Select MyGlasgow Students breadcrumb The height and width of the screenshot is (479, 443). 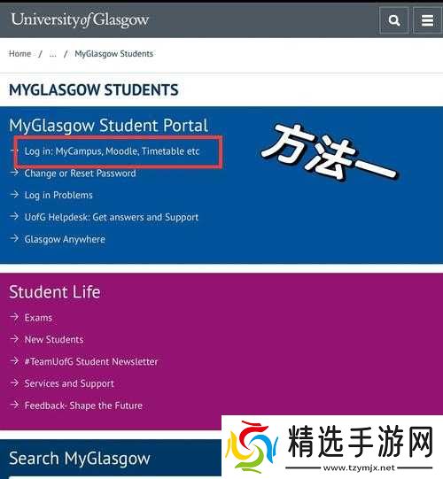(114, 54)
